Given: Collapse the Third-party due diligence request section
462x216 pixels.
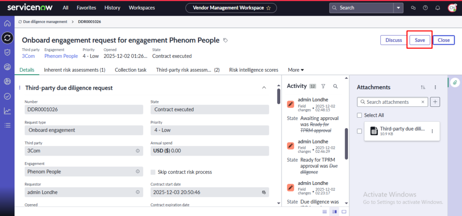Looking at the screenshot, I should pos(264,87).
